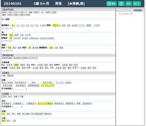Toggle pharynx 所見なし option

[57, 25]
